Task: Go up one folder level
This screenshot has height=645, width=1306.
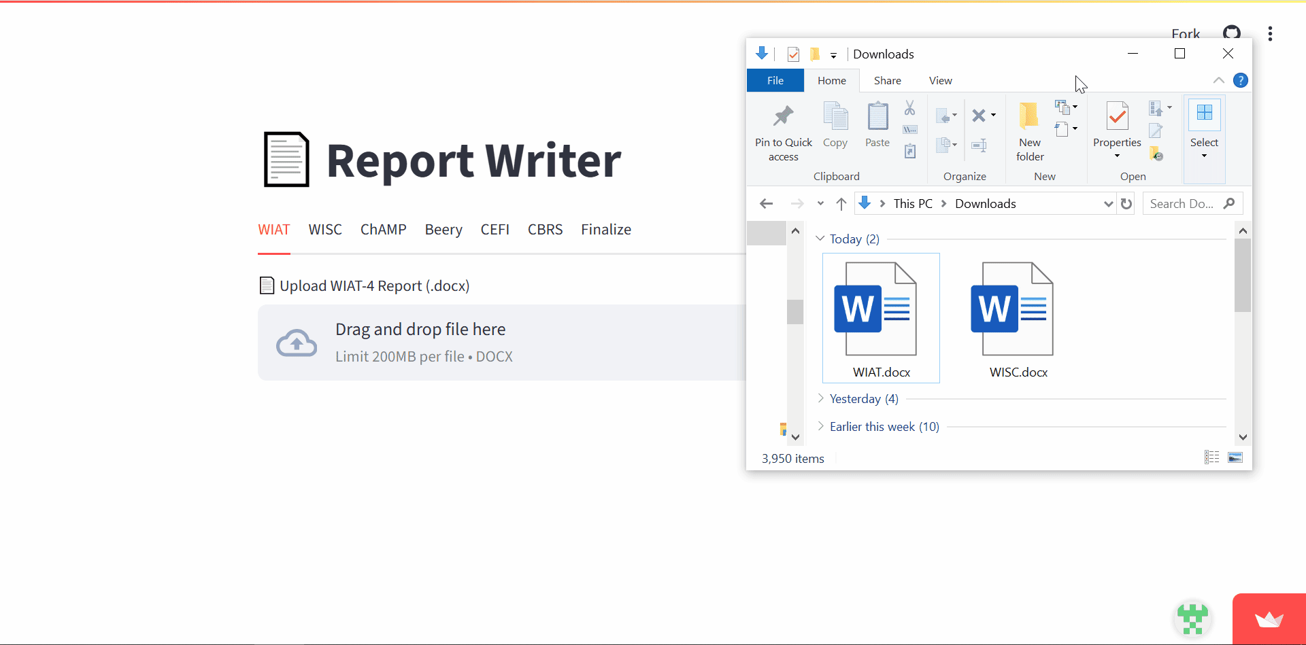Action: click(841, 204)
